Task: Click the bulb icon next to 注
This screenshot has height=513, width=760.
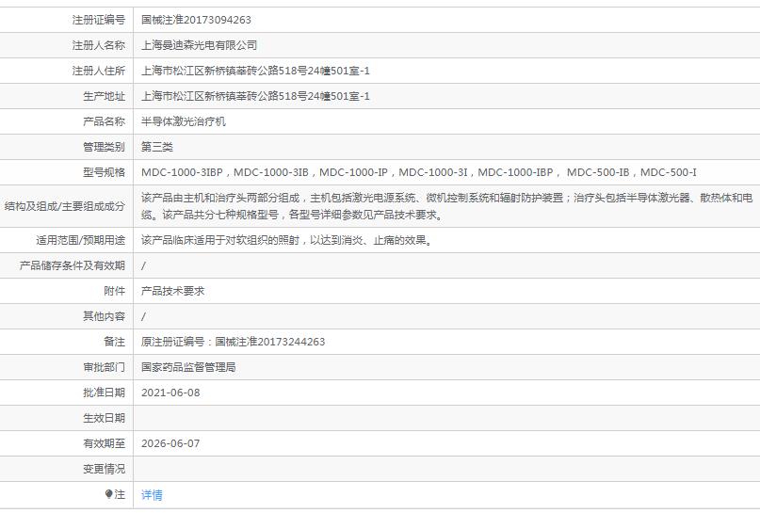Action: 108,494
